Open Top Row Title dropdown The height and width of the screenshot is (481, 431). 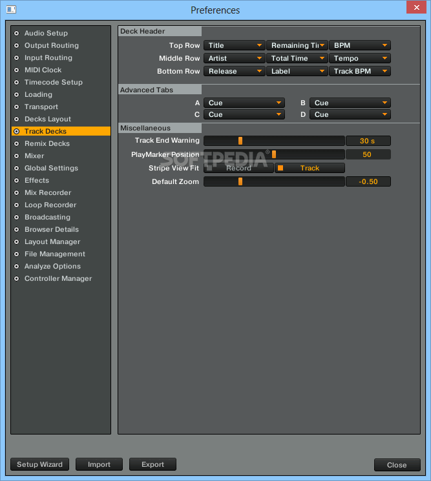coord(234,45)
